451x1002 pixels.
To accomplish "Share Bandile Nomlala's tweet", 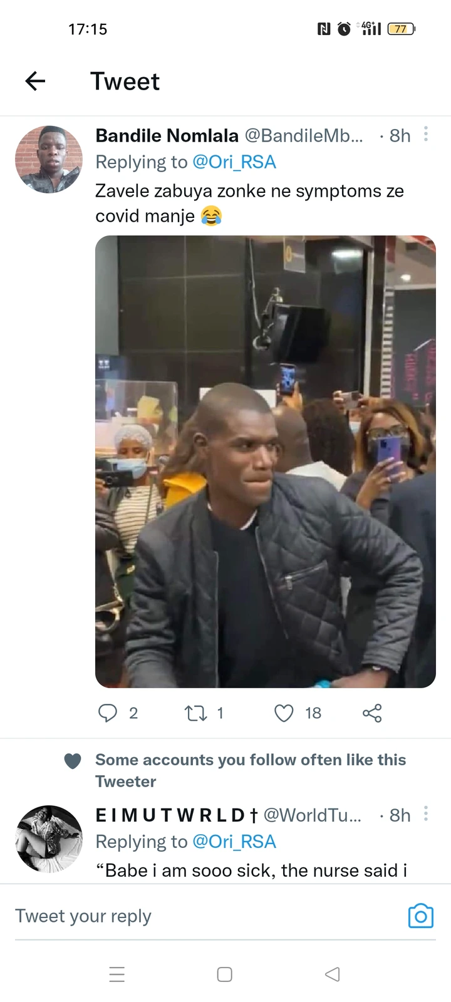I will coord(372,713).
